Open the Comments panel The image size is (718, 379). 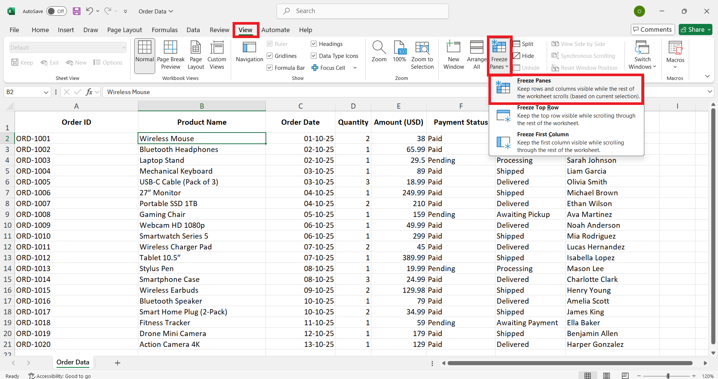pyautogui.click(x=652, y=29)
